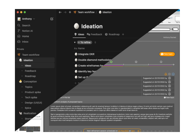This screenshot has width=191, height=140.
Task: Go back with the left arrow
Action: [60, 12]
